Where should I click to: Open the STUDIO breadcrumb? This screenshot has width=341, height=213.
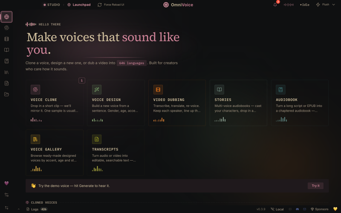(52, 5)
